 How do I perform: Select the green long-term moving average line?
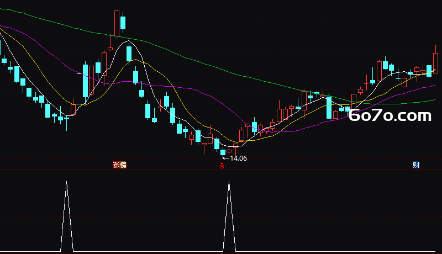[197, 61]
